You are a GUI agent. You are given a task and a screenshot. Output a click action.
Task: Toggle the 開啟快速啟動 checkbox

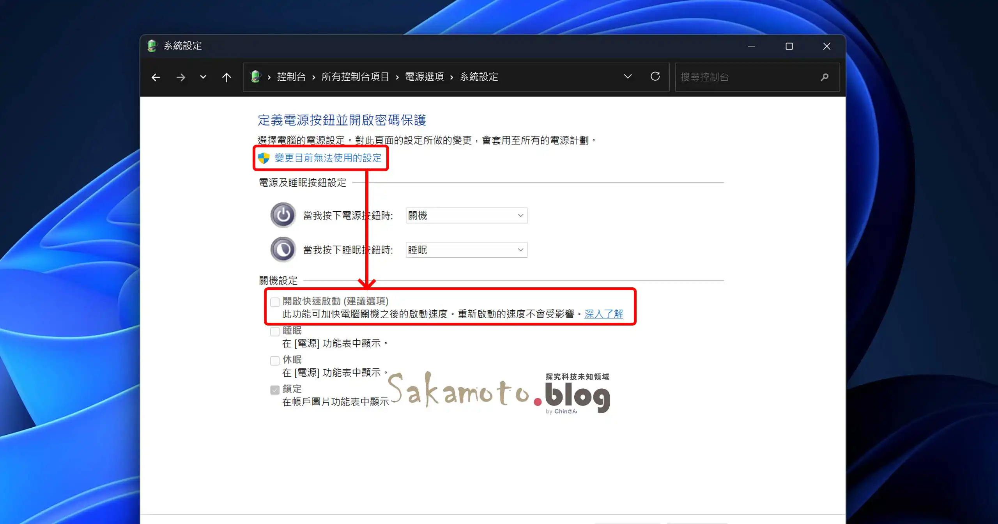tap(275, 302)
